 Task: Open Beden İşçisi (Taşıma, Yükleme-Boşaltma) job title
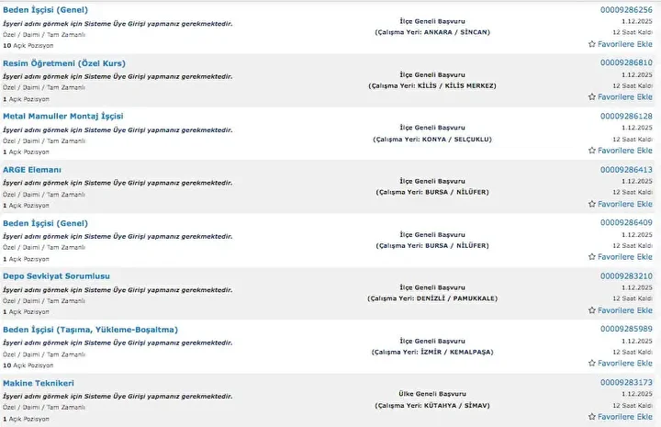[90, 330]
